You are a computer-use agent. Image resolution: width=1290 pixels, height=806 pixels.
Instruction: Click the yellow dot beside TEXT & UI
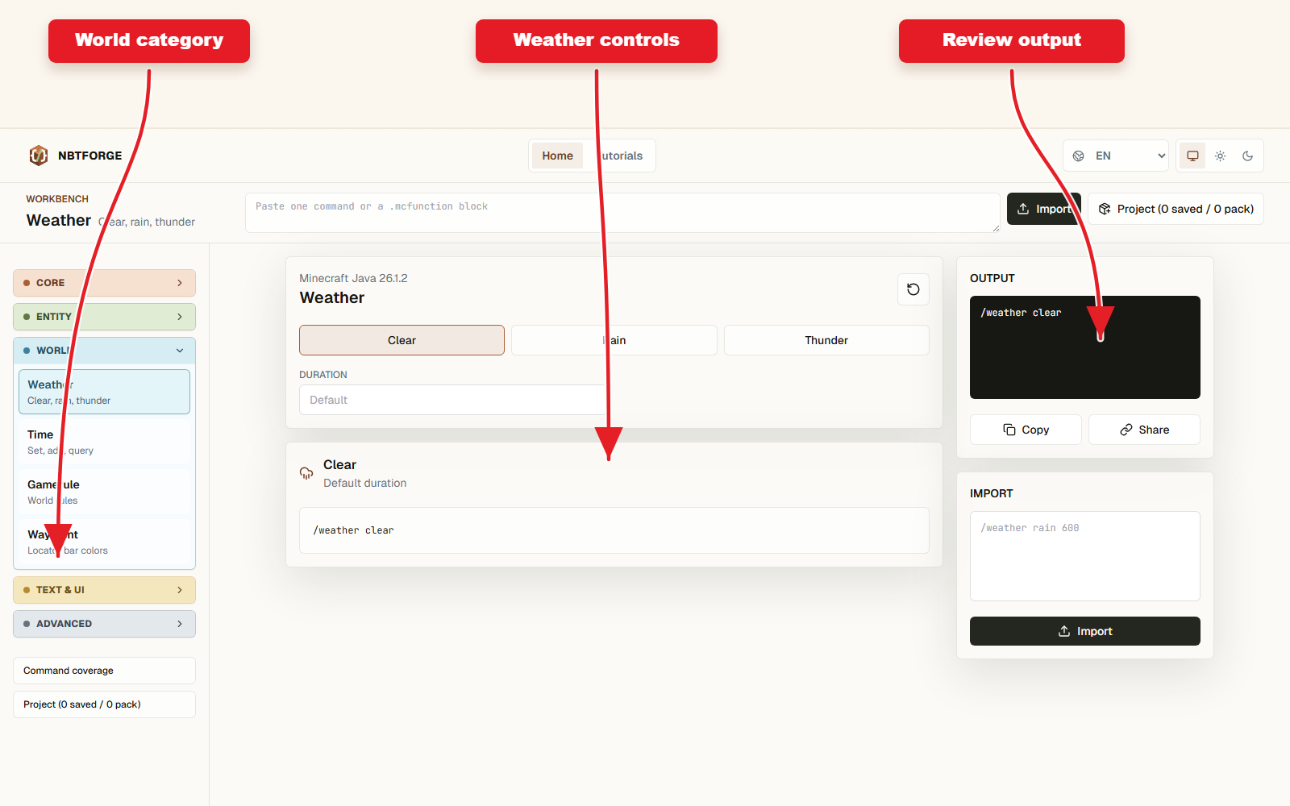click(27, 590)
